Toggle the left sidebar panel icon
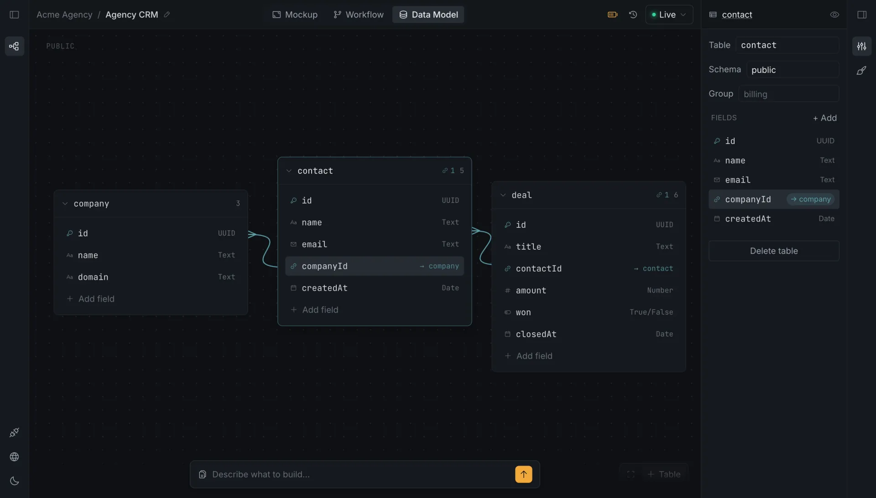 (14, 15)
